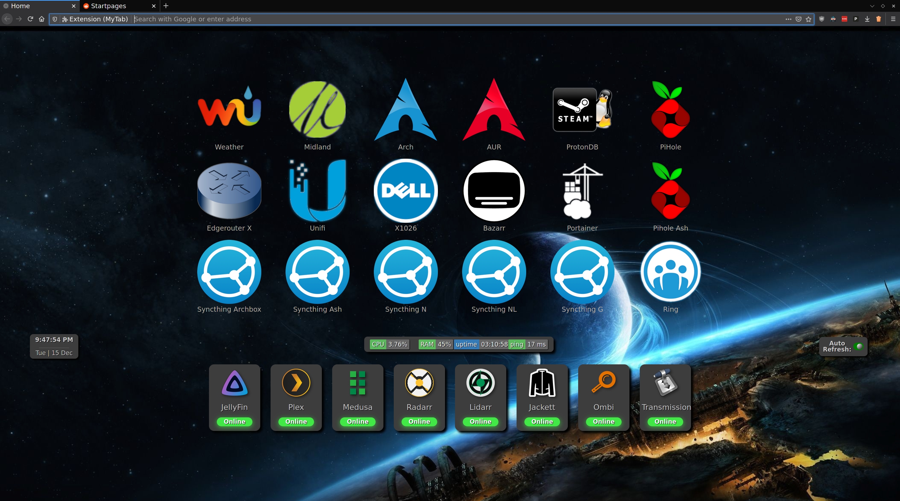Open the Firefox hamburger menu
This screenshot has width=900, height=501.
(x=893, y=19)
